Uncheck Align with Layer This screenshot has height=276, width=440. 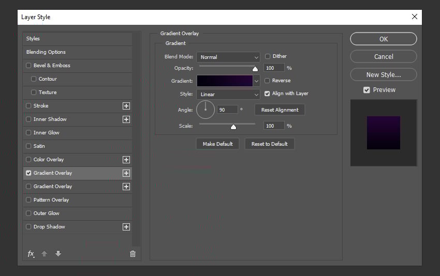(267, 94)
